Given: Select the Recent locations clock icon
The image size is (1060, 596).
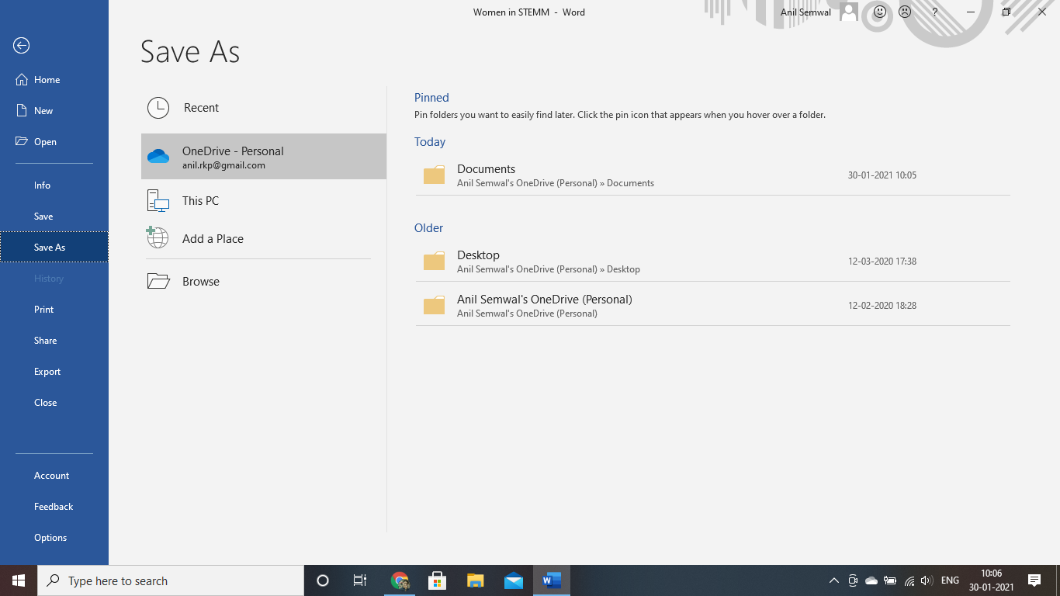Looking at the screenshot, I should click(x=158, y=108).
